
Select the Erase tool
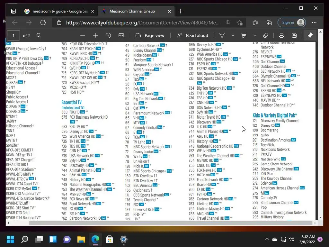pos(266,35)
